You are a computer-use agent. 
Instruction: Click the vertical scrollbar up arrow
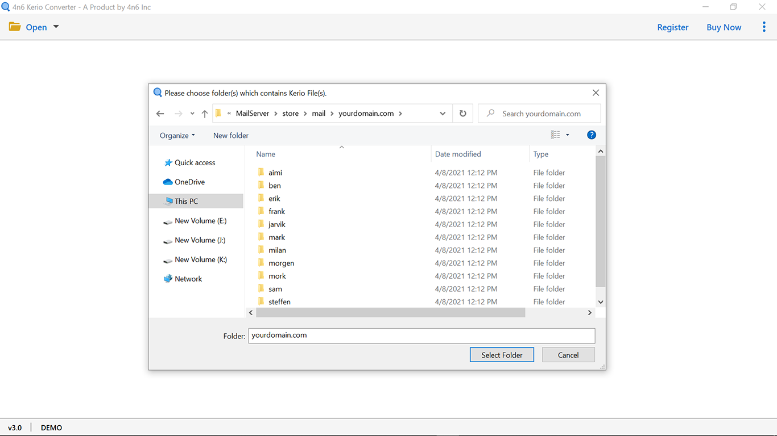tap(601, 152)
